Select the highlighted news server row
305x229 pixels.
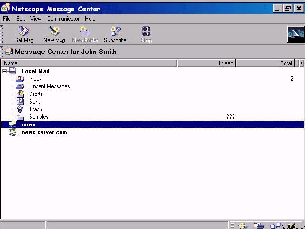tap(152, 125)
